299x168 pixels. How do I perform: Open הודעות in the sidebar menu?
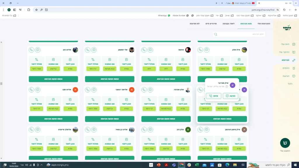click(286, 76)
